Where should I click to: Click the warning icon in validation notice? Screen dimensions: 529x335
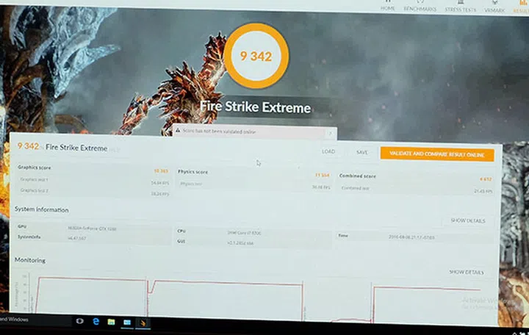coord(177,131)
